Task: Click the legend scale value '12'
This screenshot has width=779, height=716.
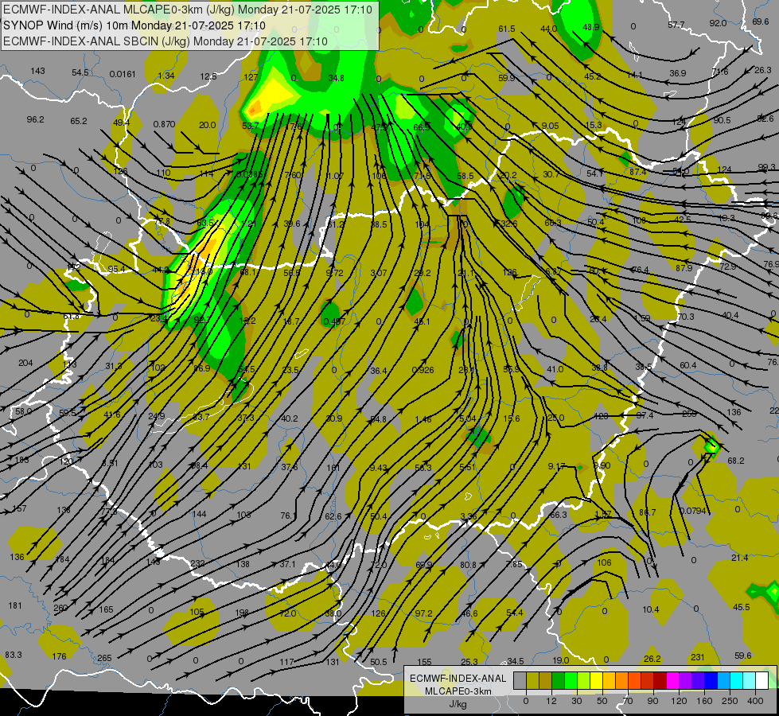Action: (551, 701)
